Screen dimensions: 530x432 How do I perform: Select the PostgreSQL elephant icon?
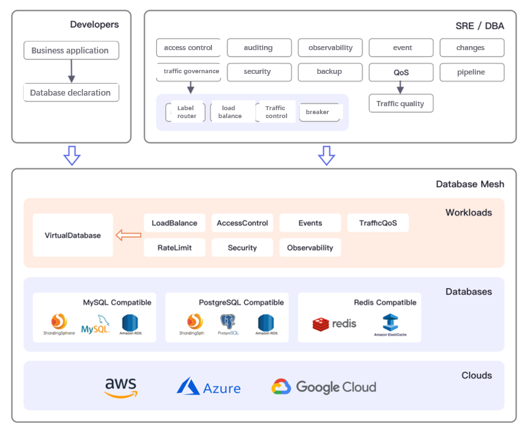tap(228, 324)
